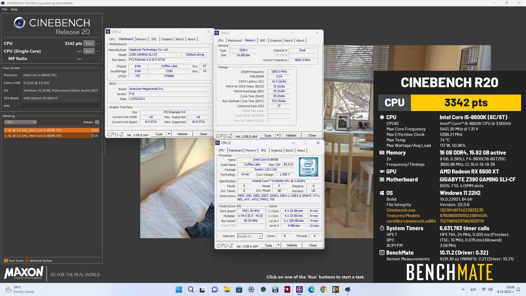Click Identical System legend color swatch
The width and height of the screenshot is (526, 296).
point(27,261)
